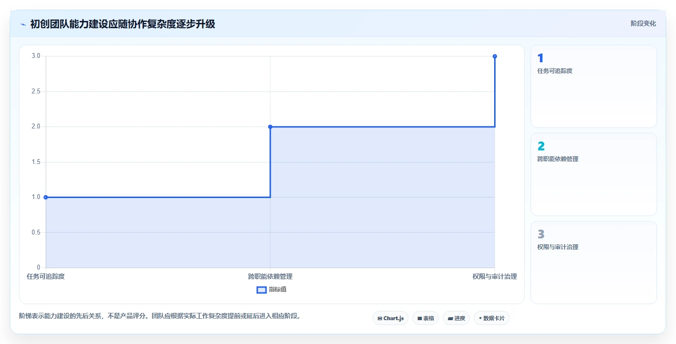Click the footnote text starting with 阶梯表示能力建设

(161, 316)
